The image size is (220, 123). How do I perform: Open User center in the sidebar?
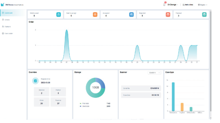[x=9, y=33]
